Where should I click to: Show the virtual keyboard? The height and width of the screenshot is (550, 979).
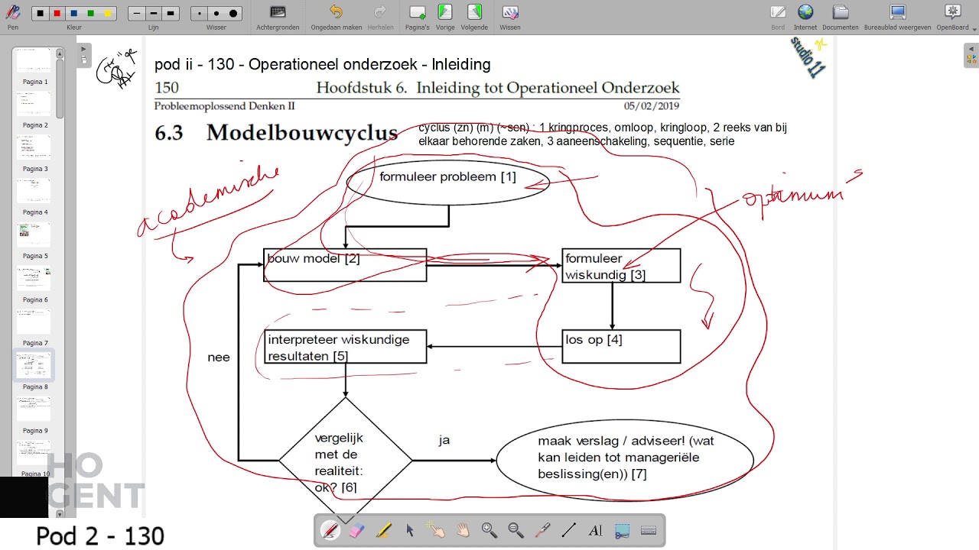pyautogui.click(x=649, y=530)
